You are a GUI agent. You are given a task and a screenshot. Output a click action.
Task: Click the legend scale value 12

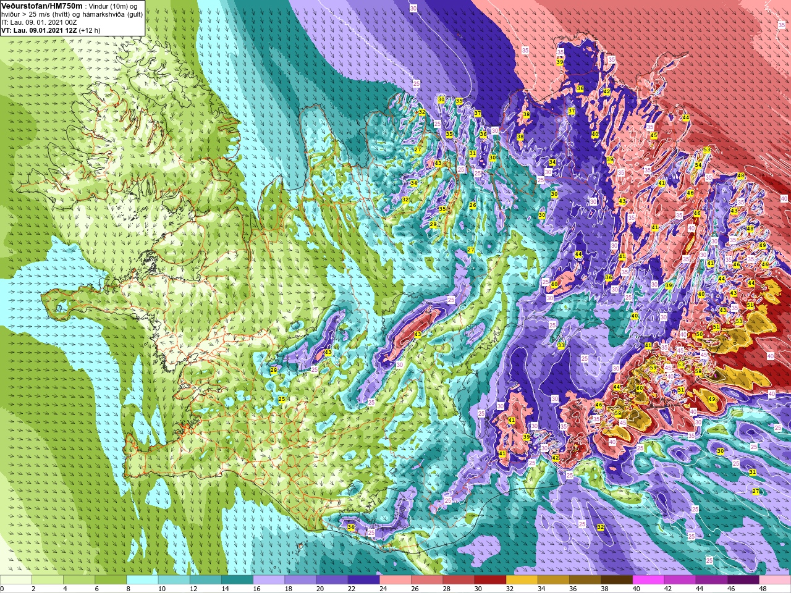click(193, 589)
